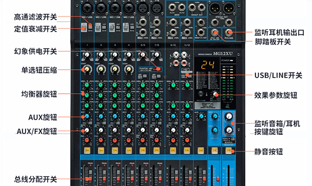Click channel 1 yellow ON button
This screenshot has width=312, height=186.
coord(87,151)
